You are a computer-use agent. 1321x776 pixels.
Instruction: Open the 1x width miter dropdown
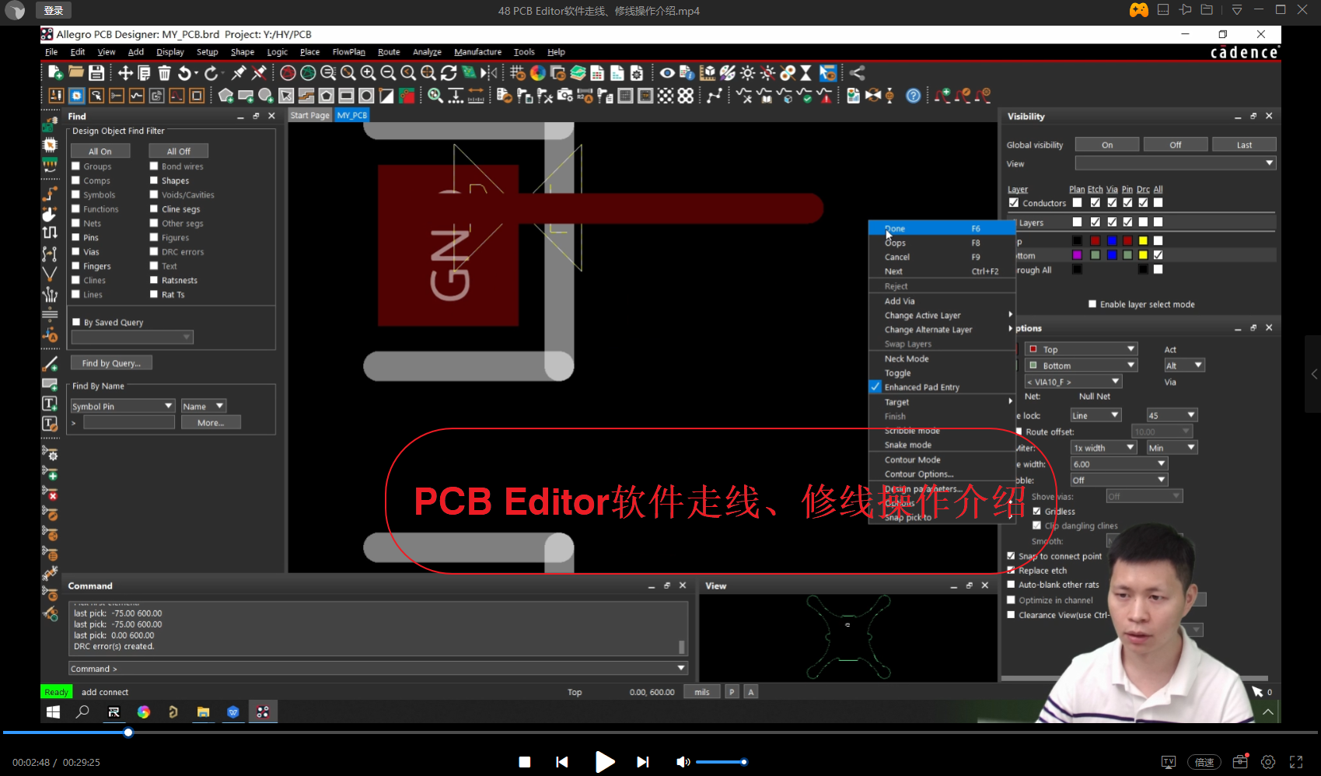pyautogui.click(x=1103, y=448)
